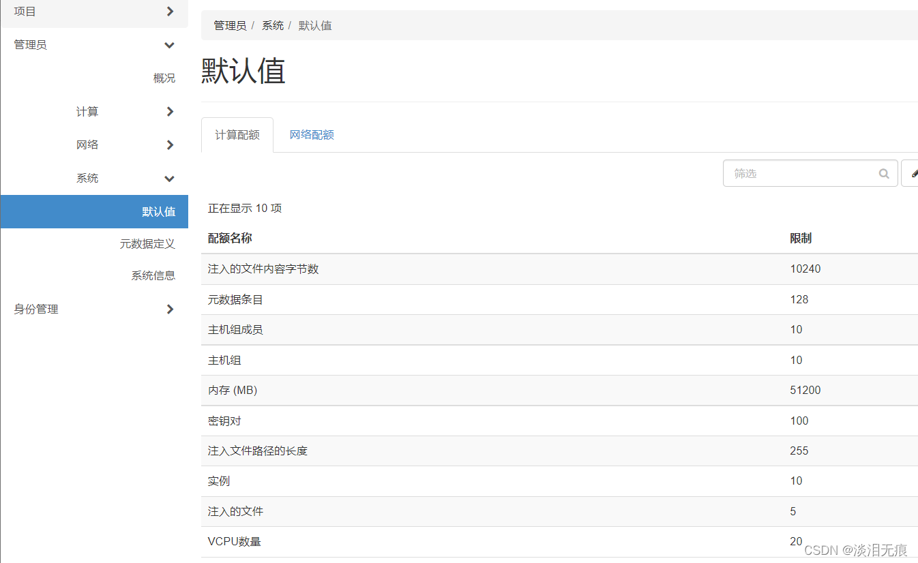Screen dimensions: 918x563
Task: Click the limit value 5 for 注入的文件
Action: tap(793, 511)
